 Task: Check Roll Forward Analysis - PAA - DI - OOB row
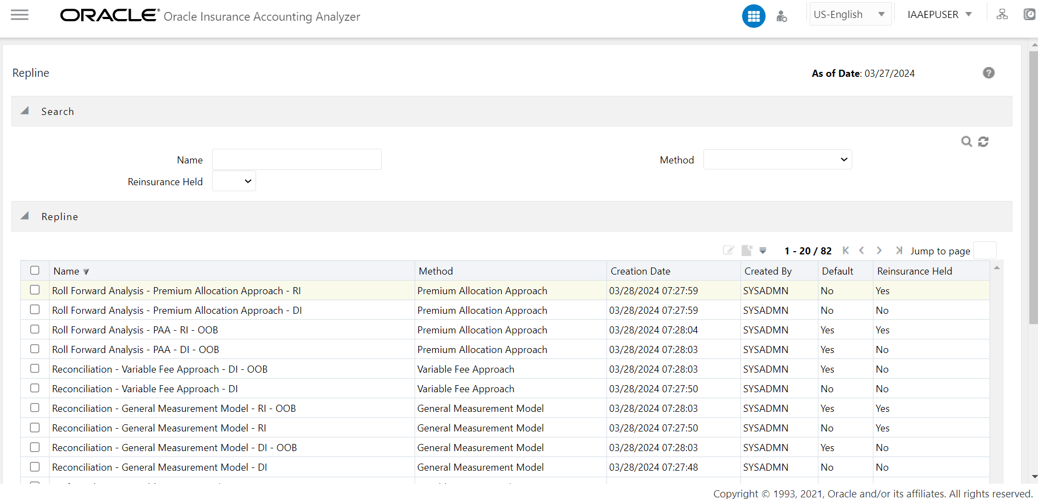(x=35, y=349)
